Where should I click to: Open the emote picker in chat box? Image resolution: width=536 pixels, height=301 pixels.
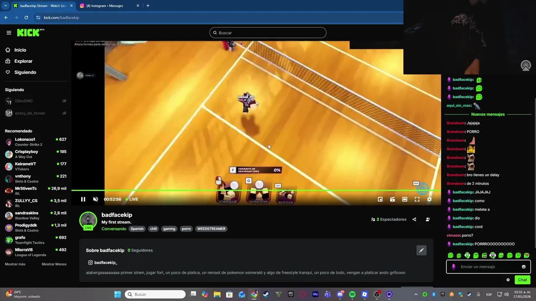[523, 267]
